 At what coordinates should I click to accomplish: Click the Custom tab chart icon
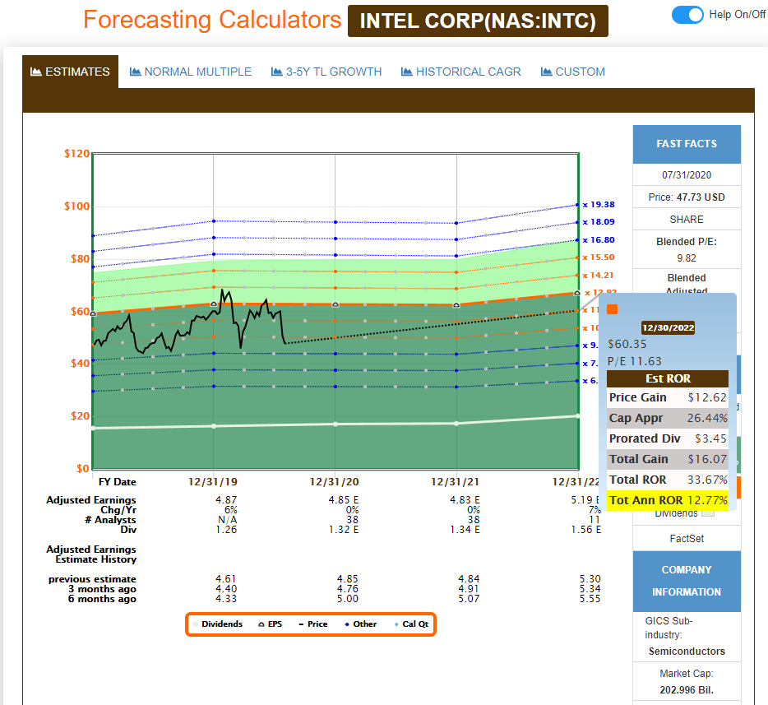[546, 72]
